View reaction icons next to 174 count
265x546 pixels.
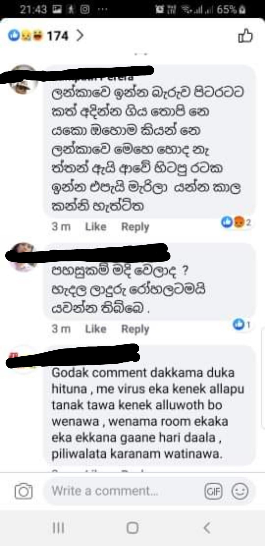[x=25, y=36]
